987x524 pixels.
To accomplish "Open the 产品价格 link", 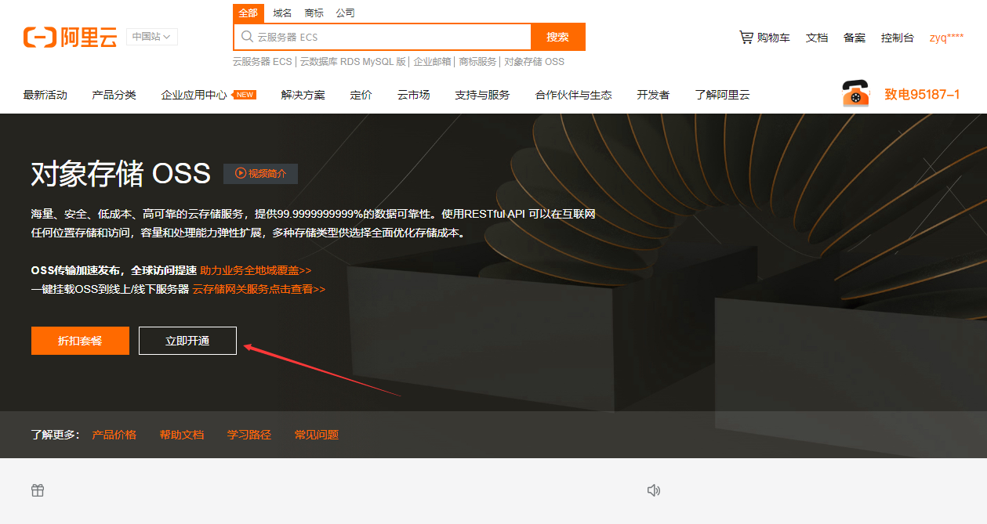I will pyautogui.click(x=114, y=435).
